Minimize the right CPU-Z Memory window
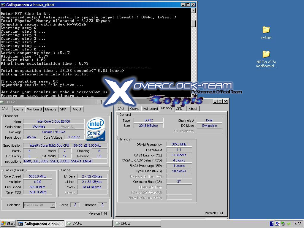The width and height of the screenshot is (304, 228). 215,102
